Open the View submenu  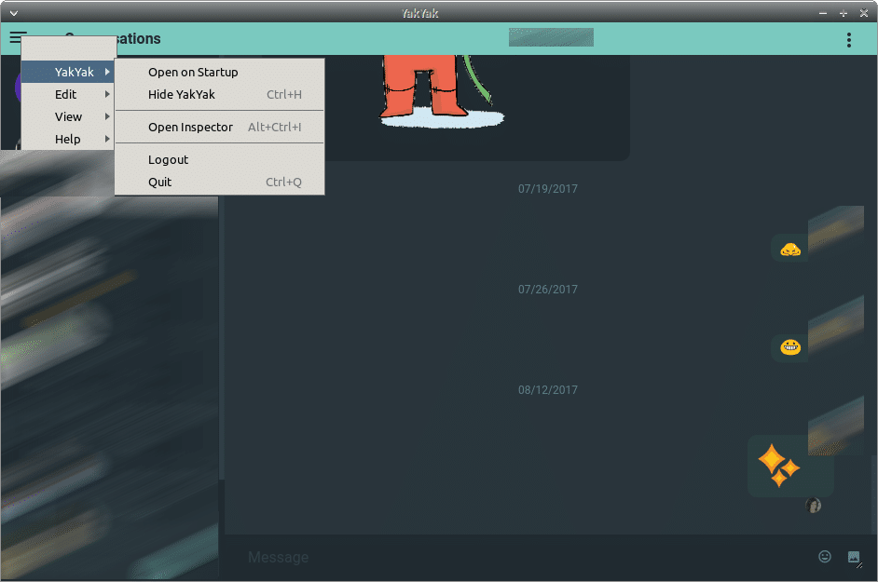tap(68, 116)
